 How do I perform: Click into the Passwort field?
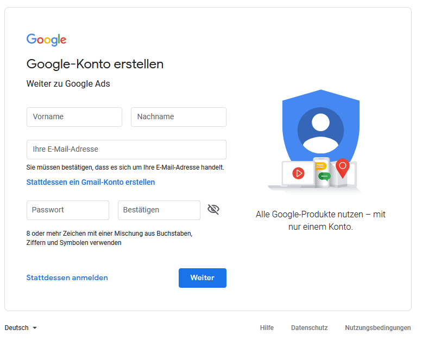pyautogui.click(x=68, y=210)
